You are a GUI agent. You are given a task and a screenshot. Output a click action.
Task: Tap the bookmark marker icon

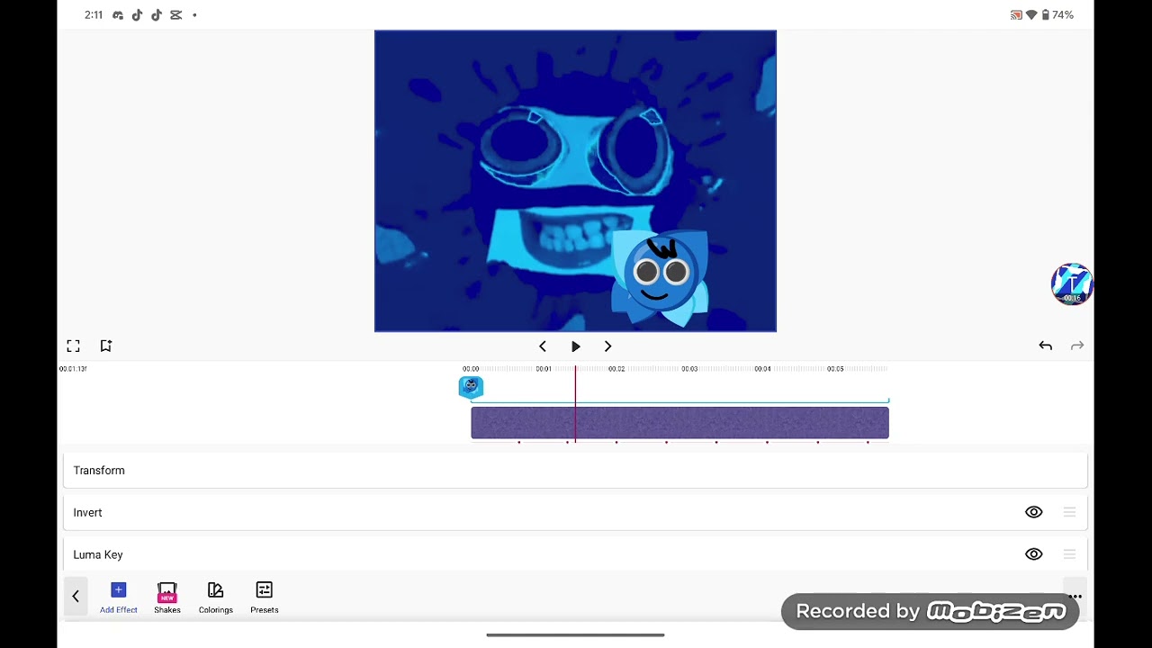105,346
